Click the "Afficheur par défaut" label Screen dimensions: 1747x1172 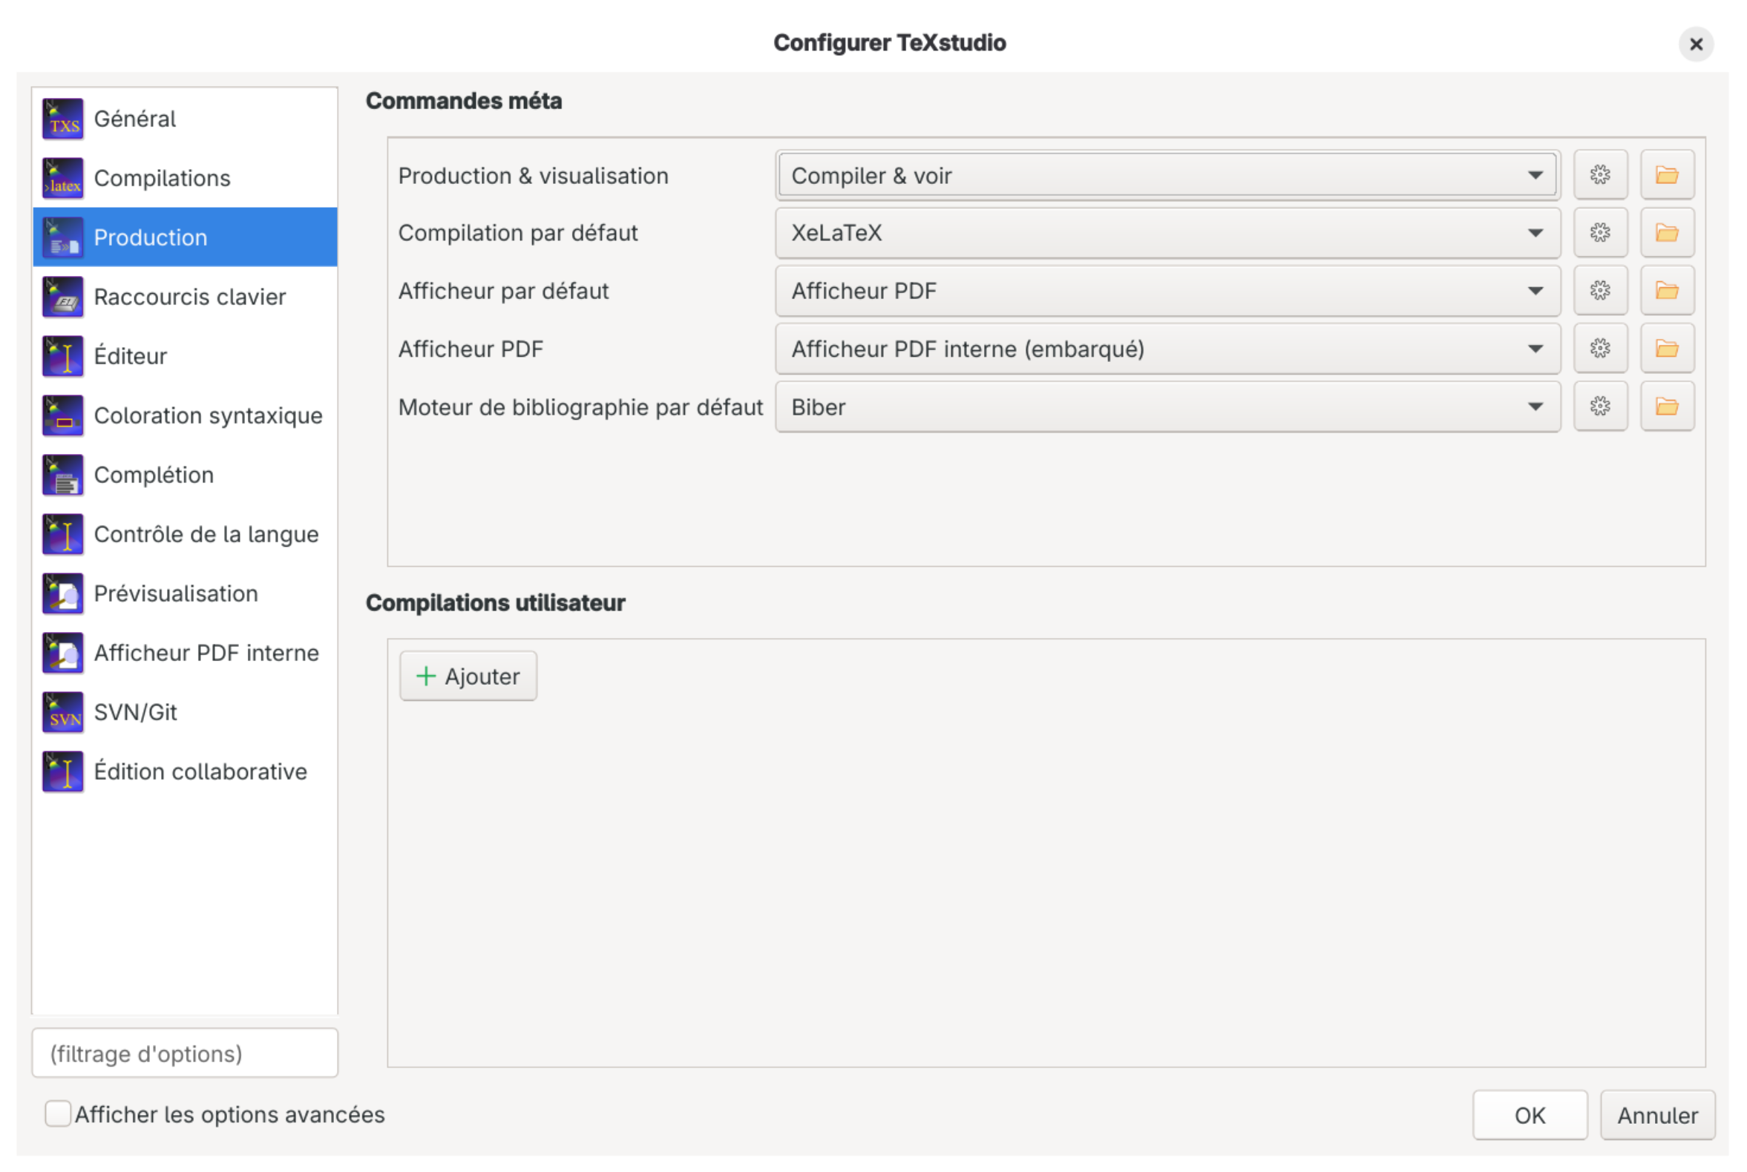tap(503, 291)
